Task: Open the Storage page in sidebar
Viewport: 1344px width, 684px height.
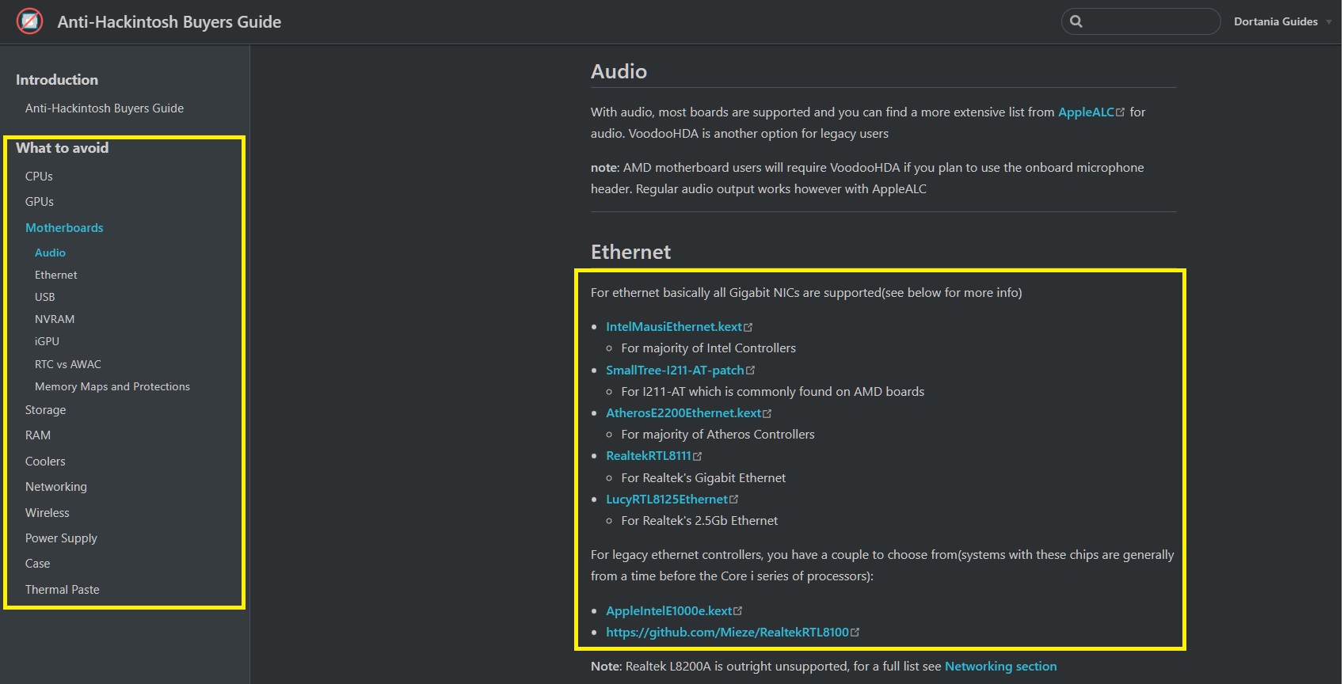Action: 45,410
